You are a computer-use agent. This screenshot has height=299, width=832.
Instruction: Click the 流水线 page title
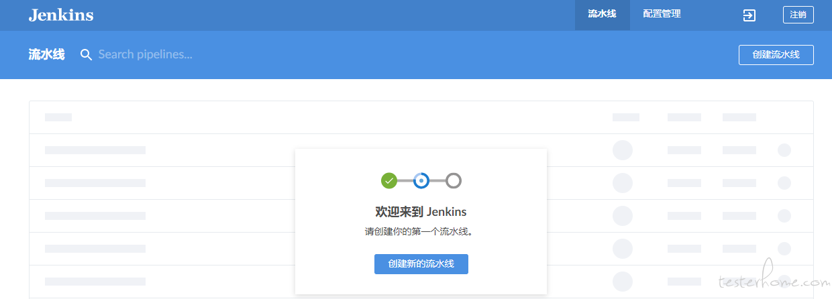(46, 55)
